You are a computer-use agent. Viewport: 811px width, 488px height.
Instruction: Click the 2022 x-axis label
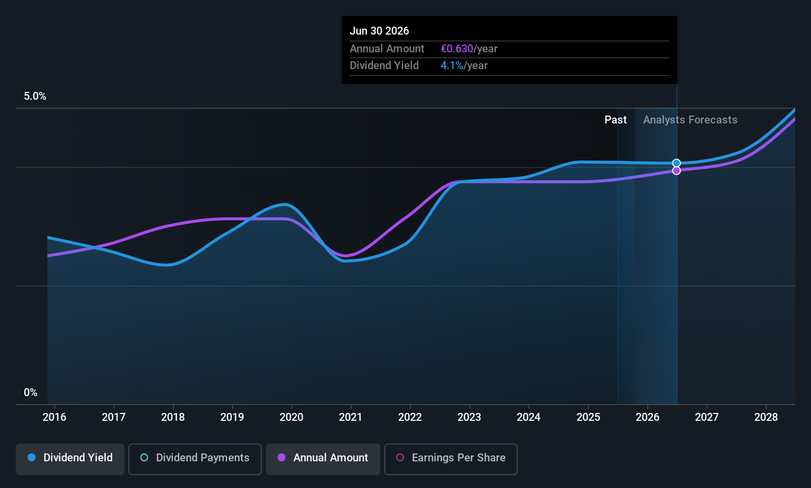(410, 417)
